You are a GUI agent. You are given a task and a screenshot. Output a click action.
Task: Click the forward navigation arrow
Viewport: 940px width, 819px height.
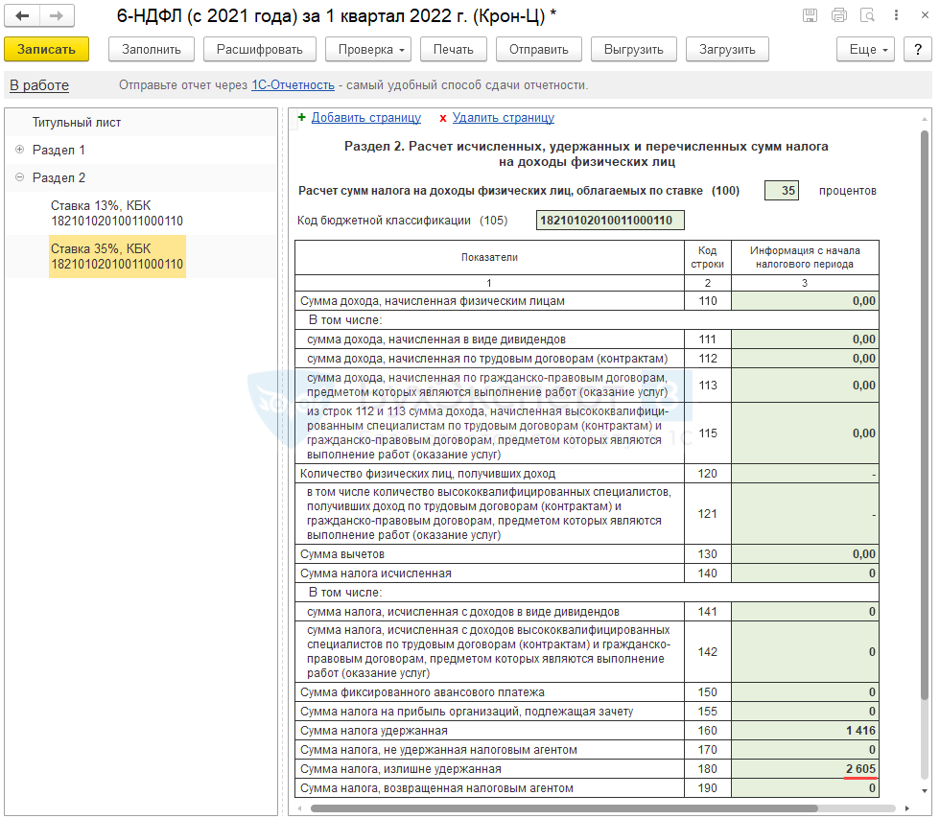pos(57,16)
